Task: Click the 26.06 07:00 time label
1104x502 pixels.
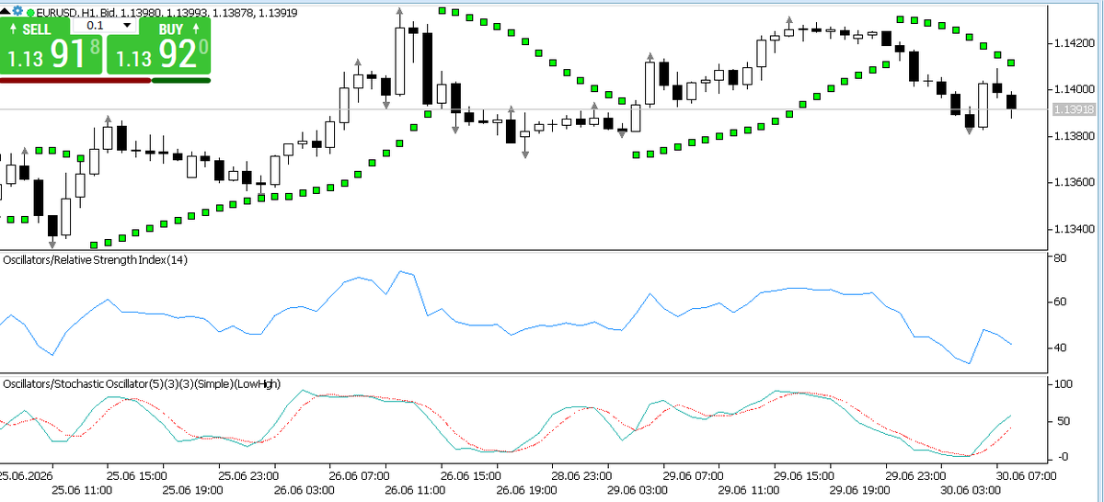Action: 360,476
